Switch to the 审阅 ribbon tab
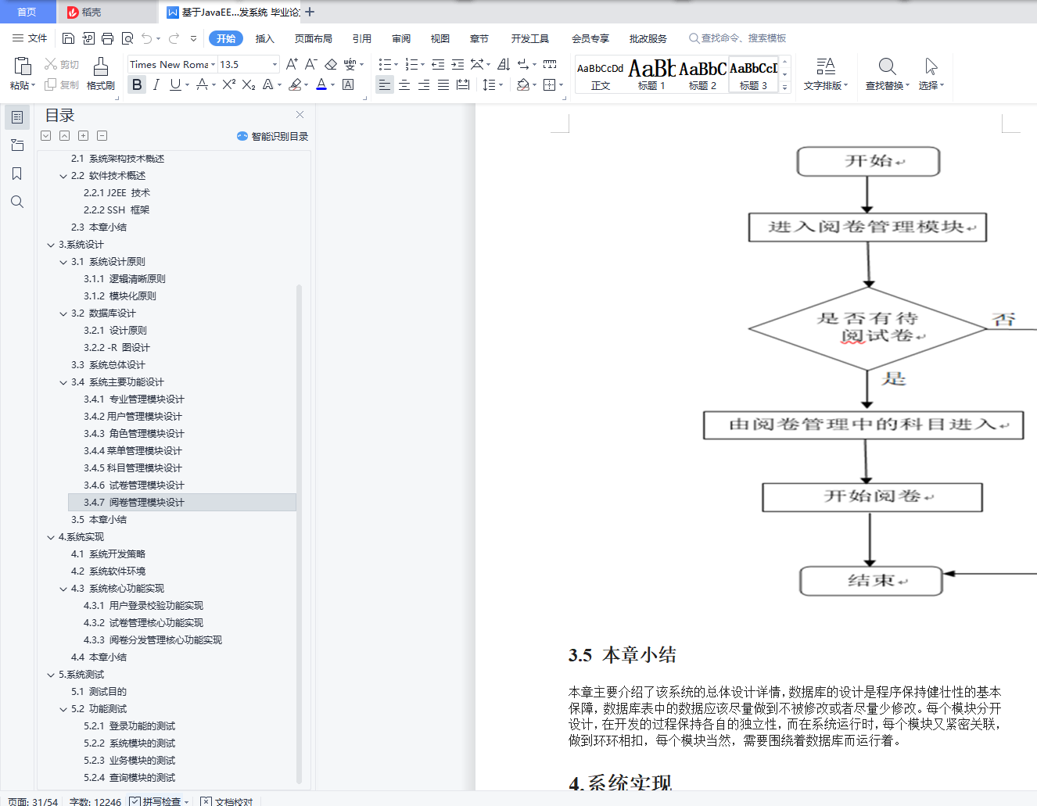Viewport: 1037px width, 806px height. (x=401, y=38)
